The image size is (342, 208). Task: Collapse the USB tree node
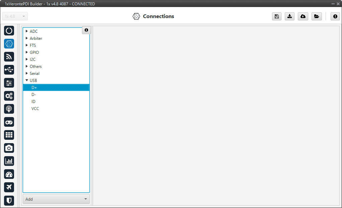(27, 81)
